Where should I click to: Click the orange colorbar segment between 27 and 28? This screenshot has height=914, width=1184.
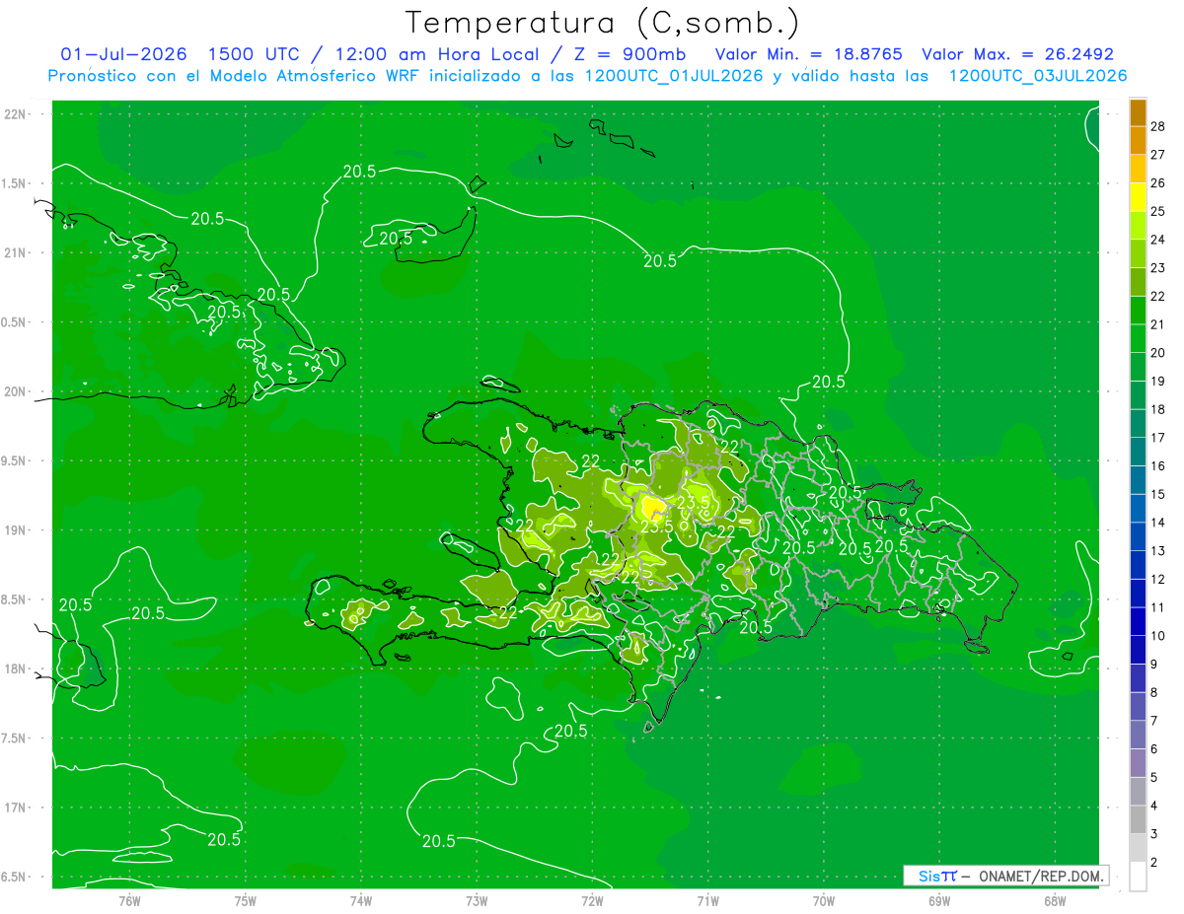[x=1138, y=140]
